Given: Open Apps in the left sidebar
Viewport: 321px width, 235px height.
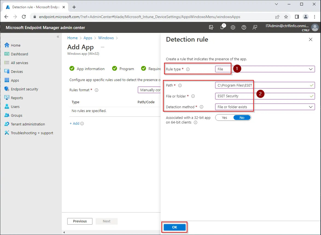Looking at the screenshot, I should pos(12,80).
